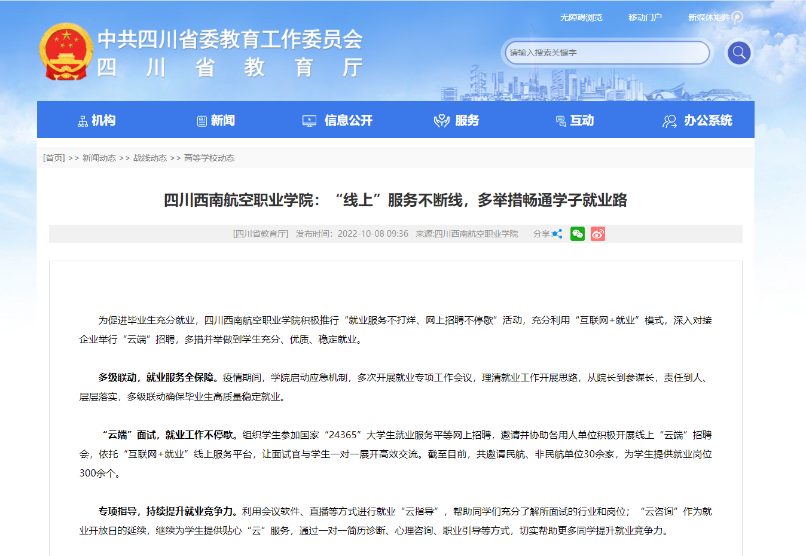Click bold heading 多级联动，就业服务全保障

point(158,377)
